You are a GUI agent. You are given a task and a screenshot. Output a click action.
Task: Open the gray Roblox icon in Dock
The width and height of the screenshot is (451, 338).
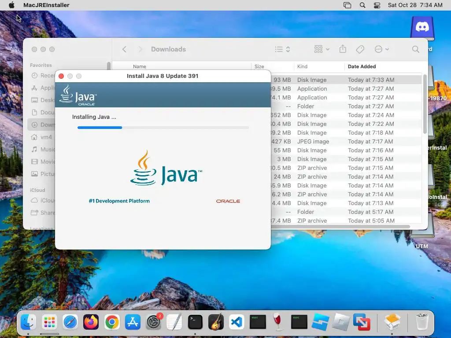click(341, 322)
